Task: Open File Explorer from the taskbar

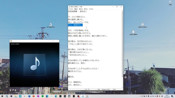Action: [16, 96]
